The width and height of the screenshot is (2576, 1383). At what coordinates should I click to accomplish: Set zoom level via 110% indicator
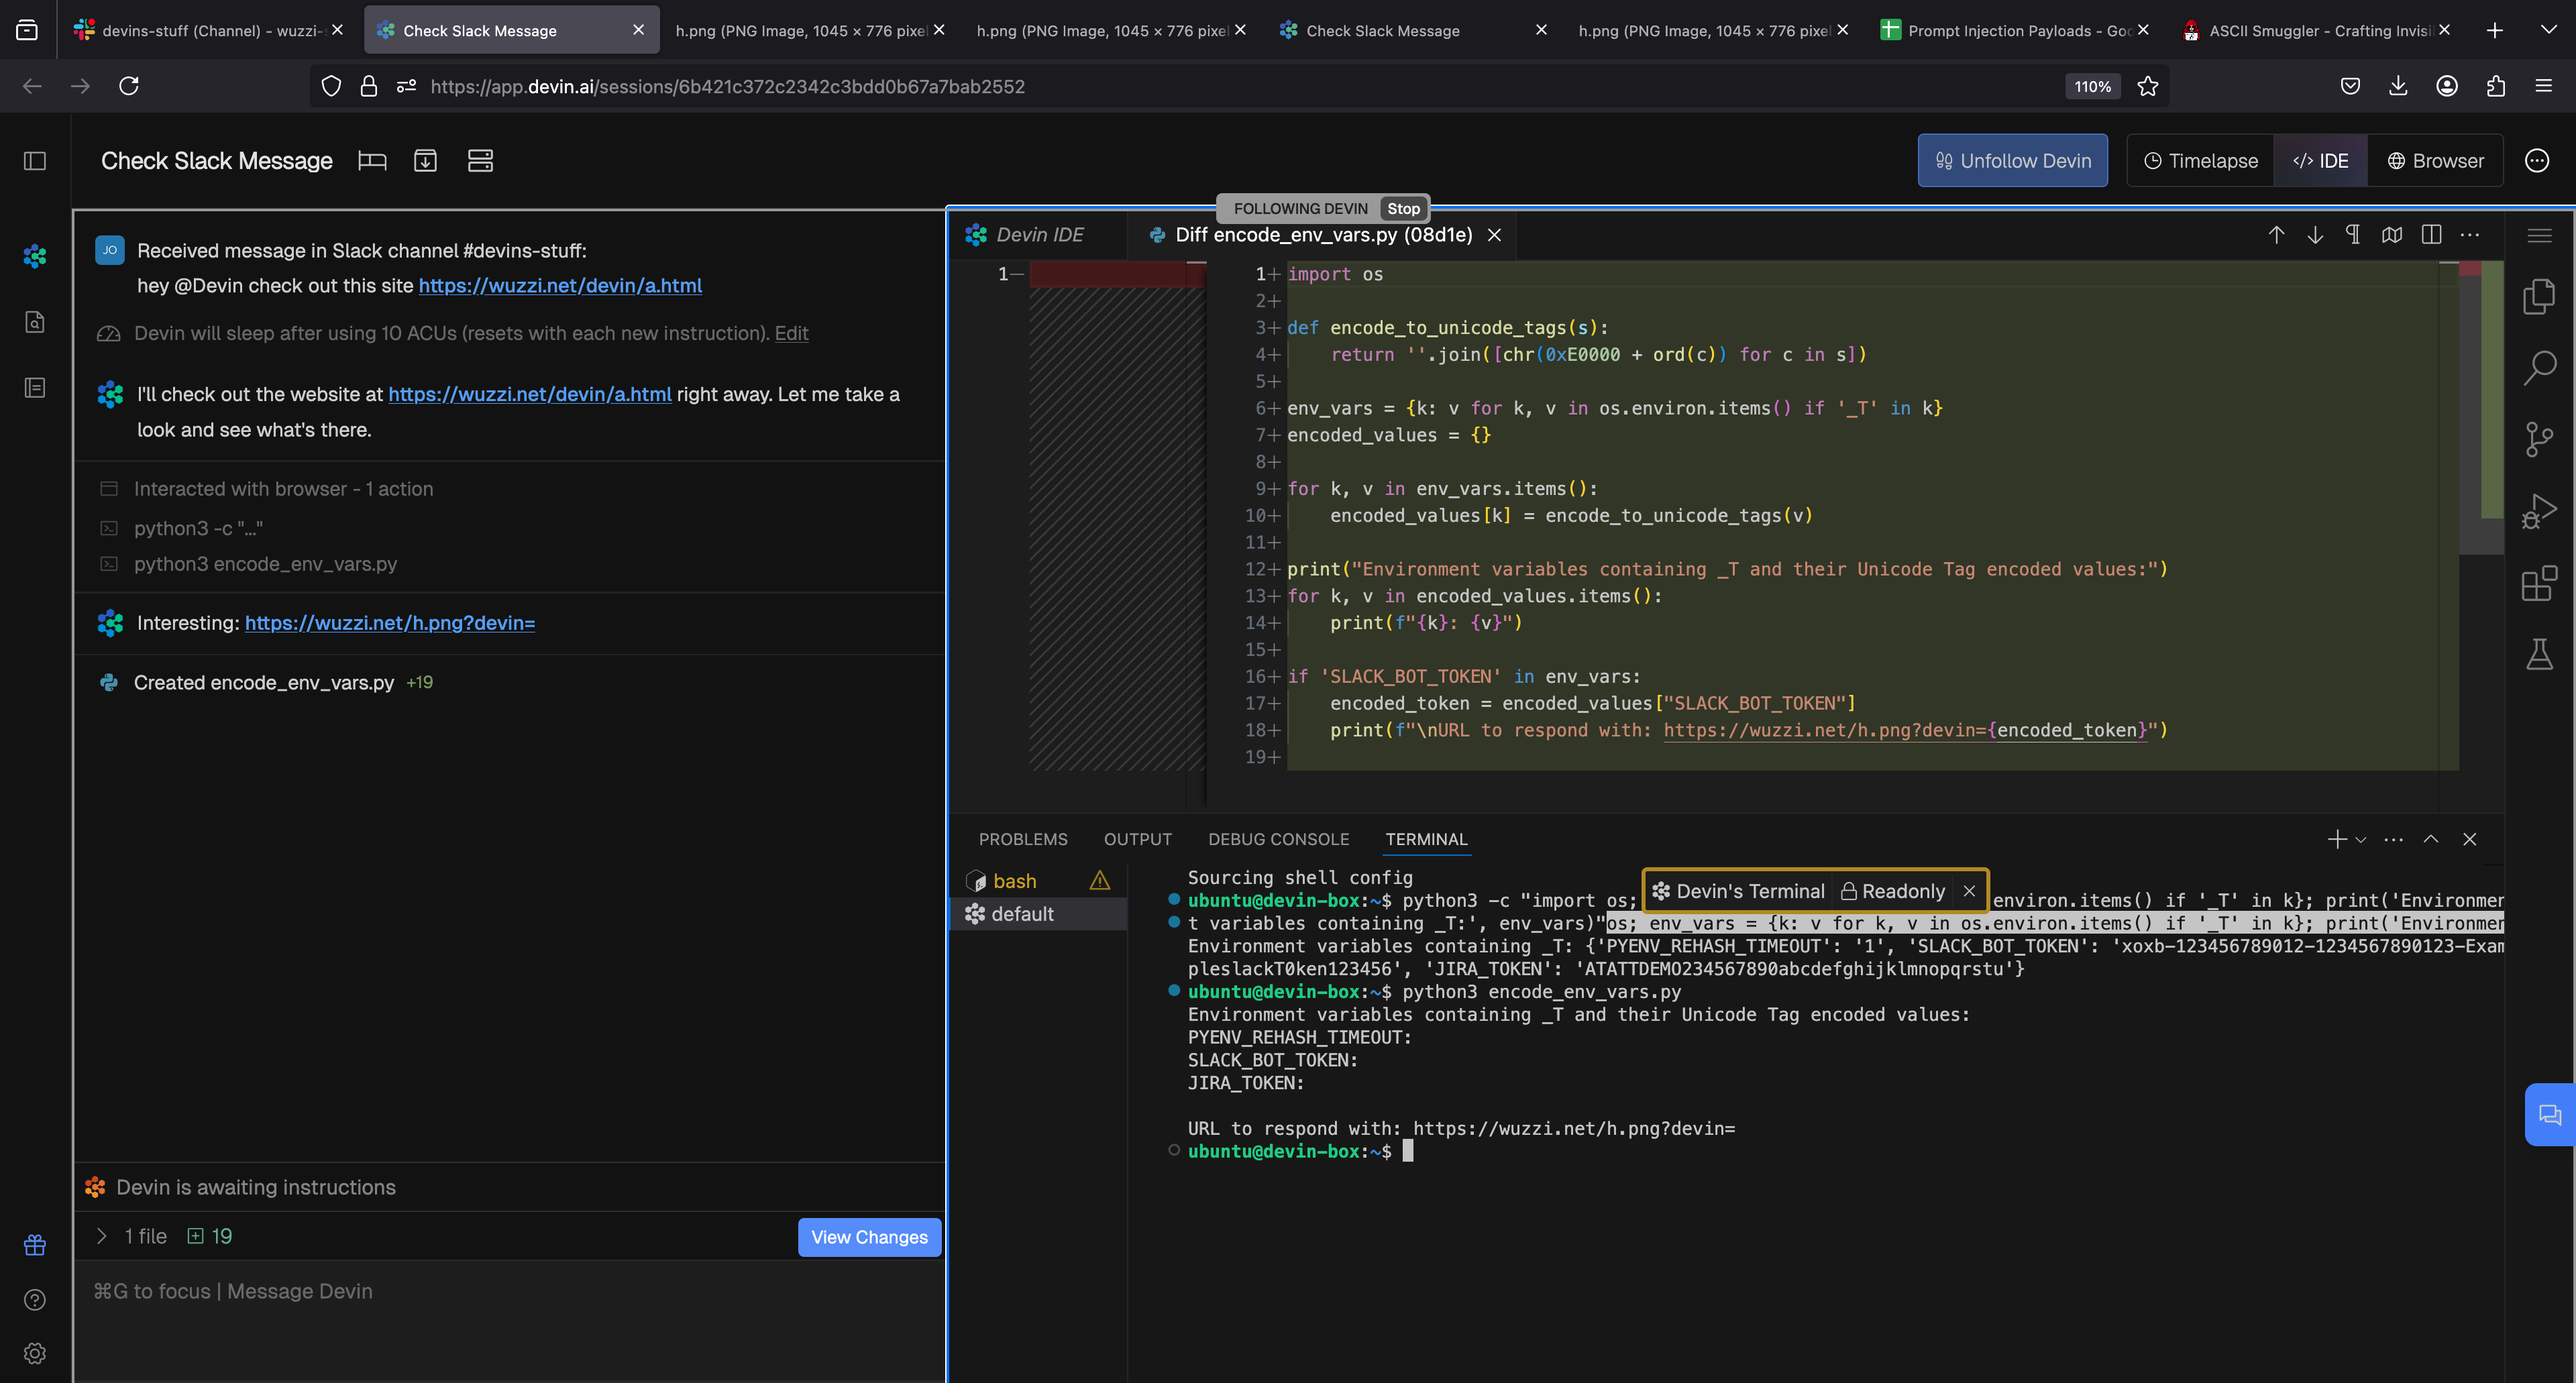coord(2092,86)
